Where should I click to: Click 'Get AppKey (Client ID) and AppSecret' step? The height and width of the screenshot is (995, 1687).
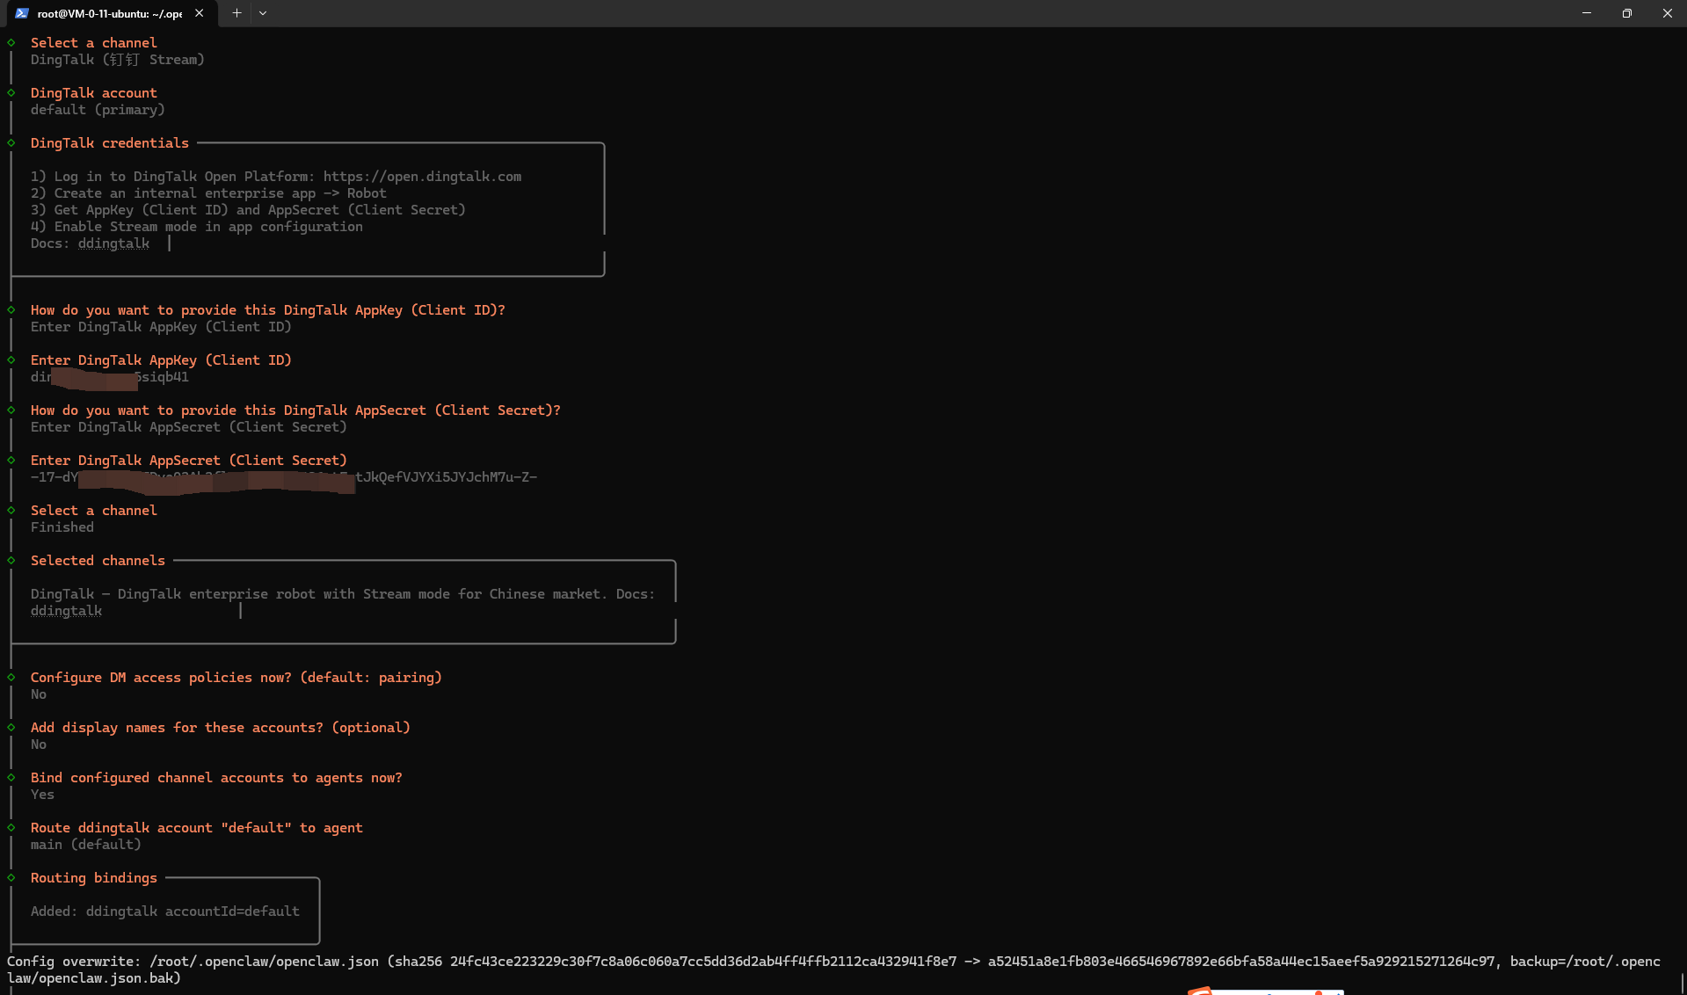click(248, 210)
